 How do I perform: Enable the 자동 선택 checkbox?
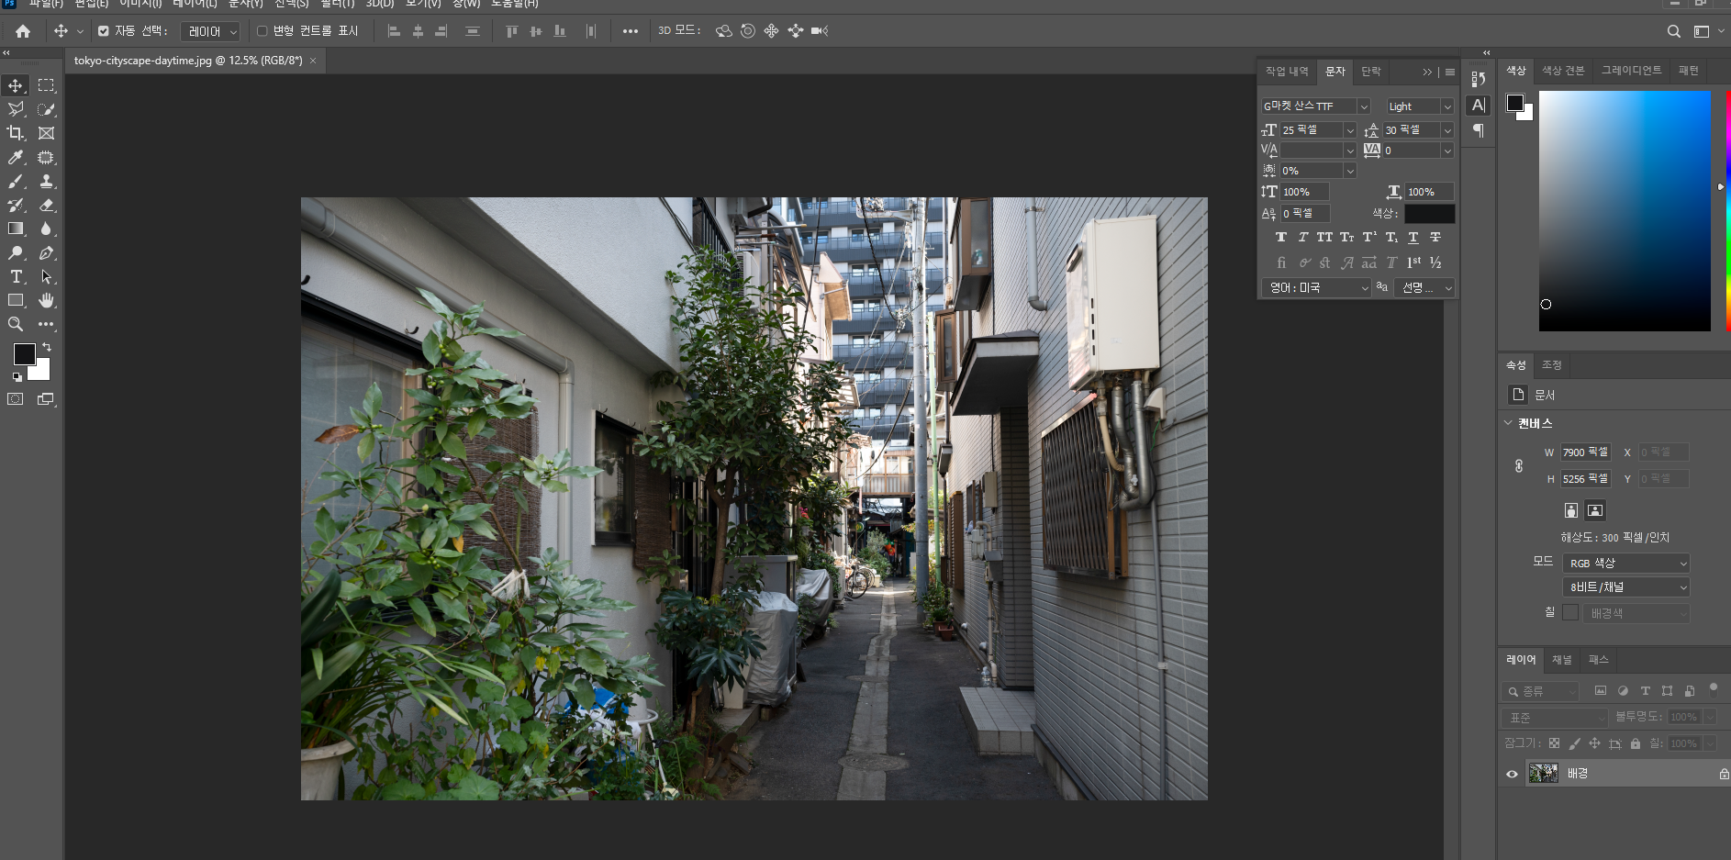pyautogui.click(x=103, y=31)
